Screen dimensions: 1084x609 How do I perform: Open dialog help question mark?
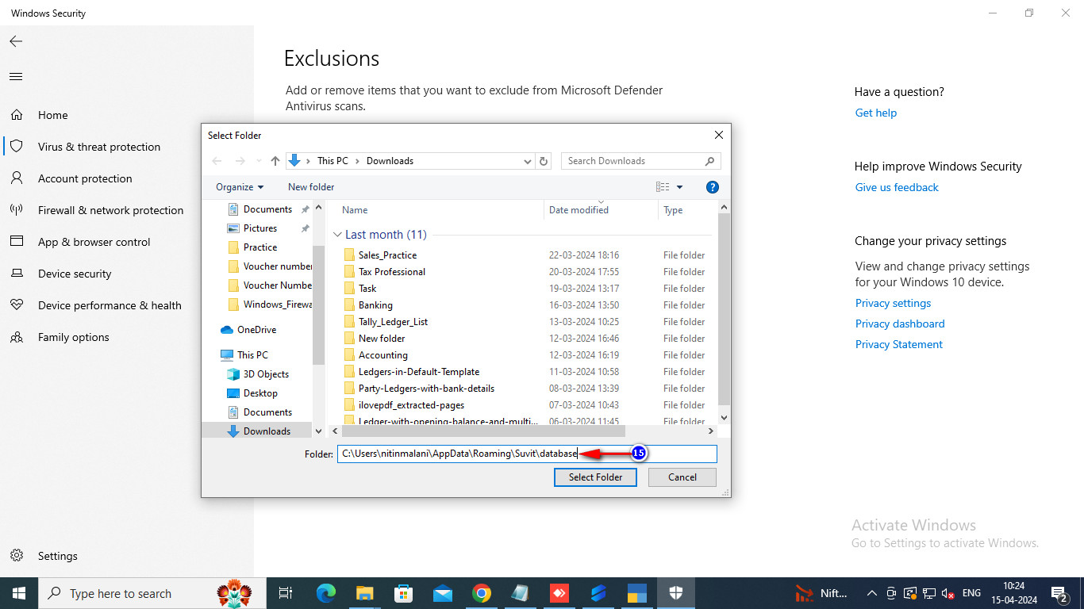[x=713, y=187]
